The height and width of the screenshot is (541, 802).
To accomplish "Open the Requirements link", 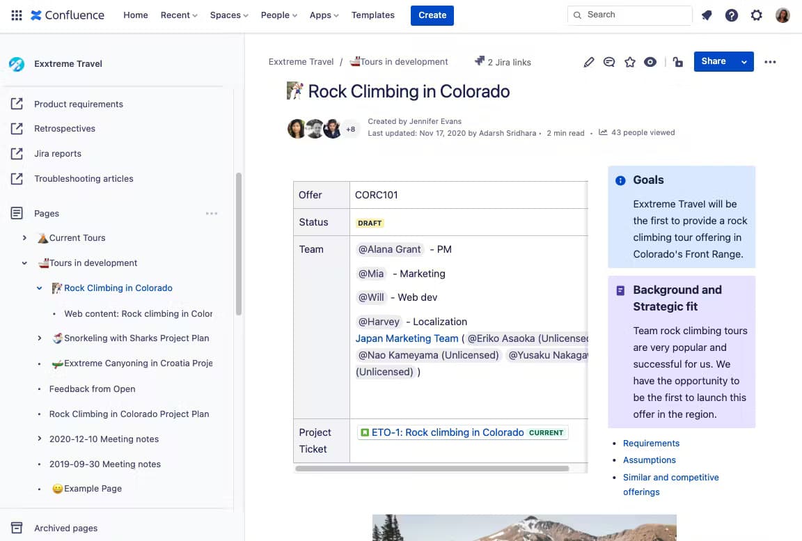I will tap(651, 443).
